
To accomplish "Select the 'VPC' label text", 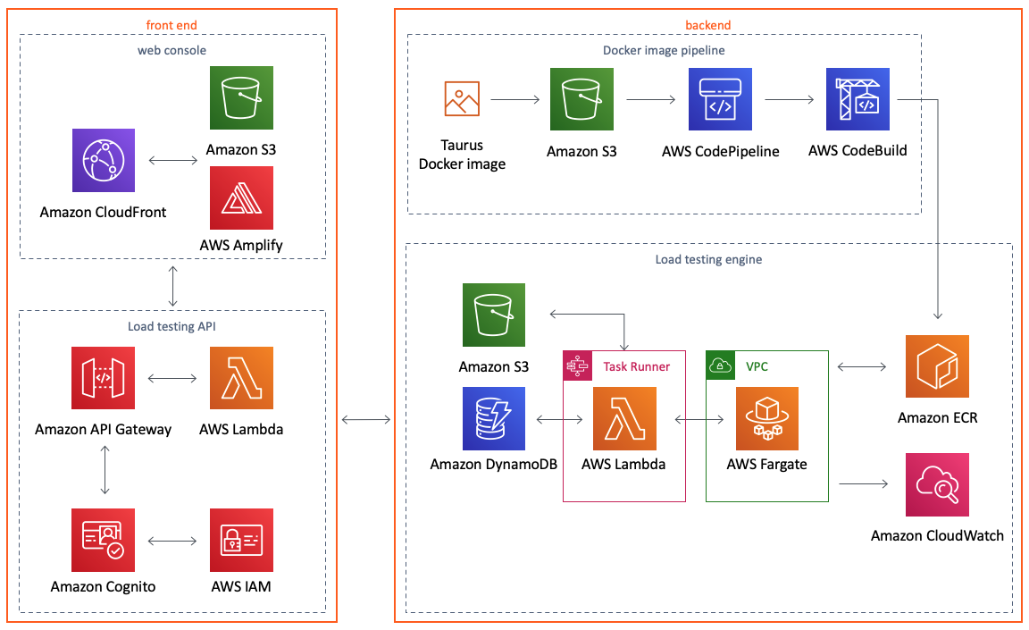I will click(x=757, y=366).
